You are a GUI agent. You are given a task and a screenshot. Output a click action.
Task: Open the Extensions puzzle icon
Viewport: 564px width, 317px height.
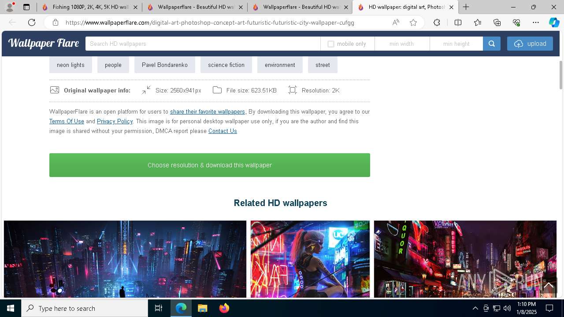[437, 22]
